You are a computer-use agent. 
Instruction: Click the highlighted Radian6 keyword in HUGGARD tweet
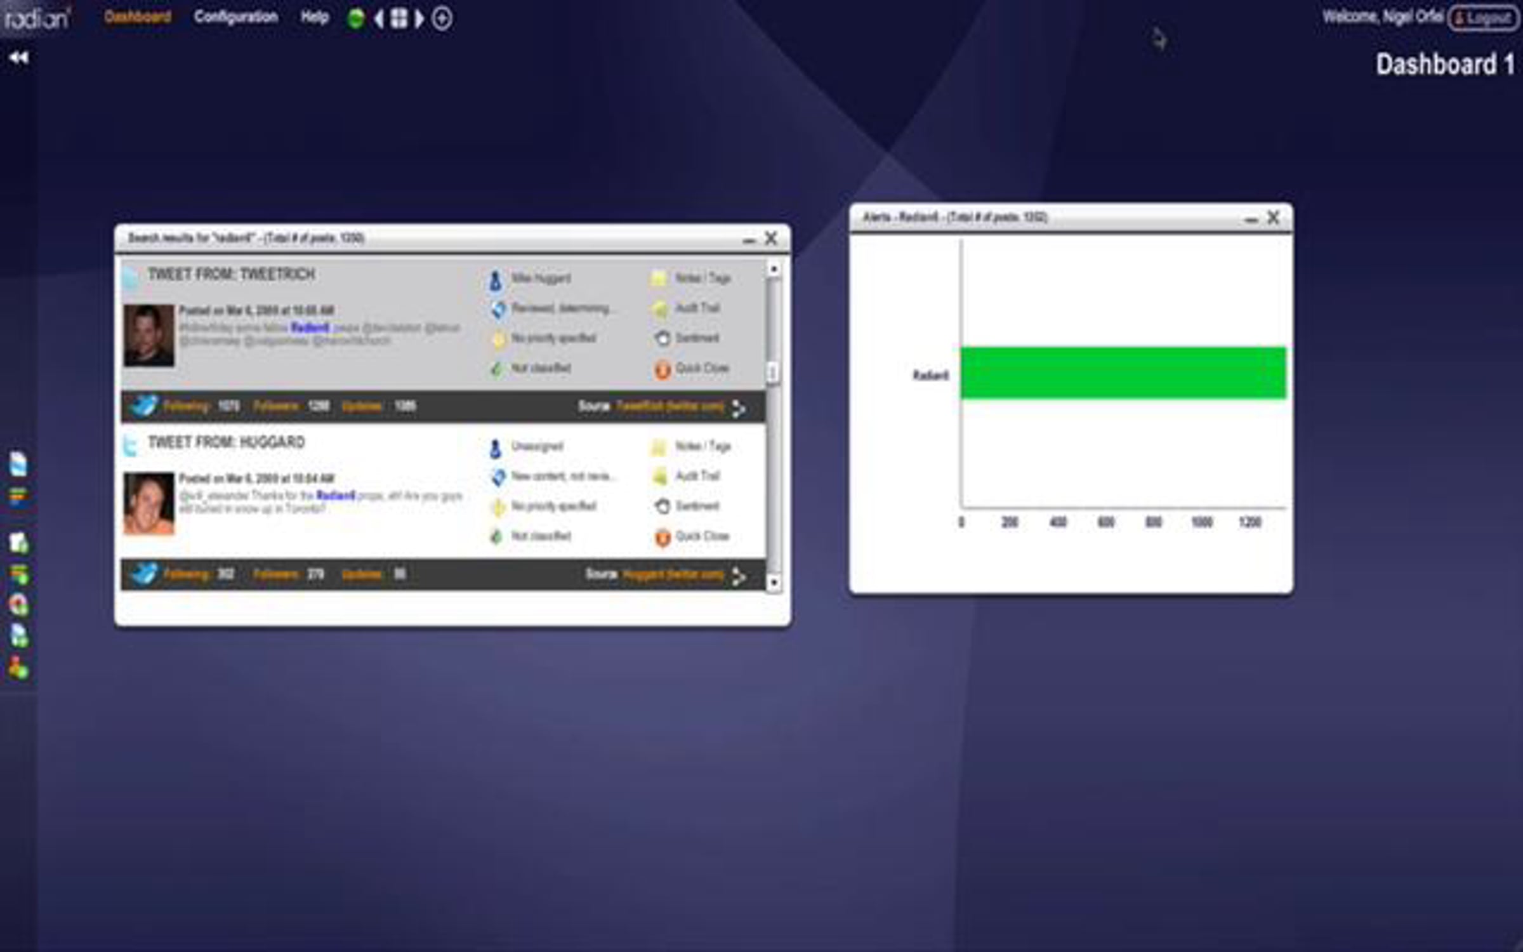point(336,496)
